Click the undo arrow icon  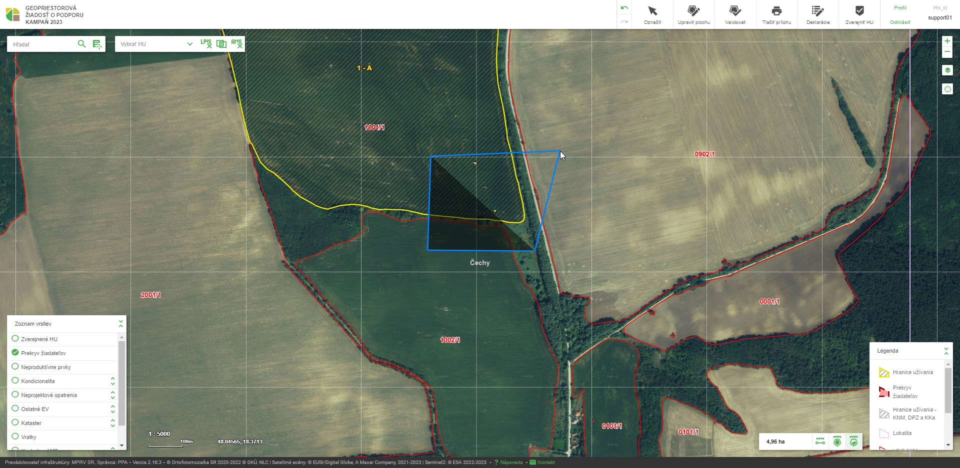click(x=624, y=8)
